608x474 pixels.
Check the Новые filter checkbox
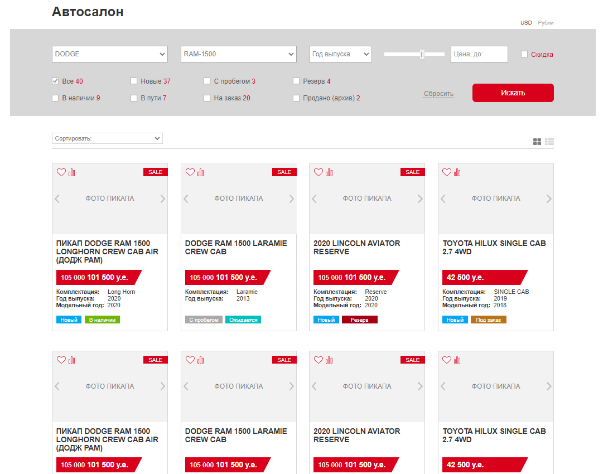tap(134, 81)
